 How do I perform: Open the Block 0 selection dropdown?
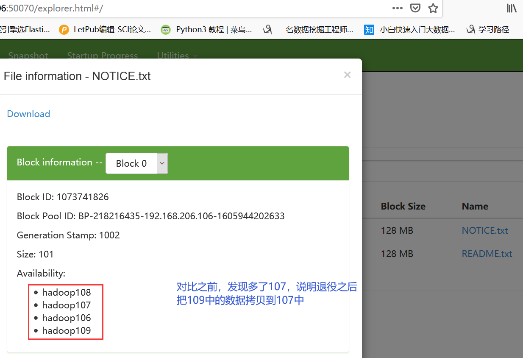[x=136, y=163]
